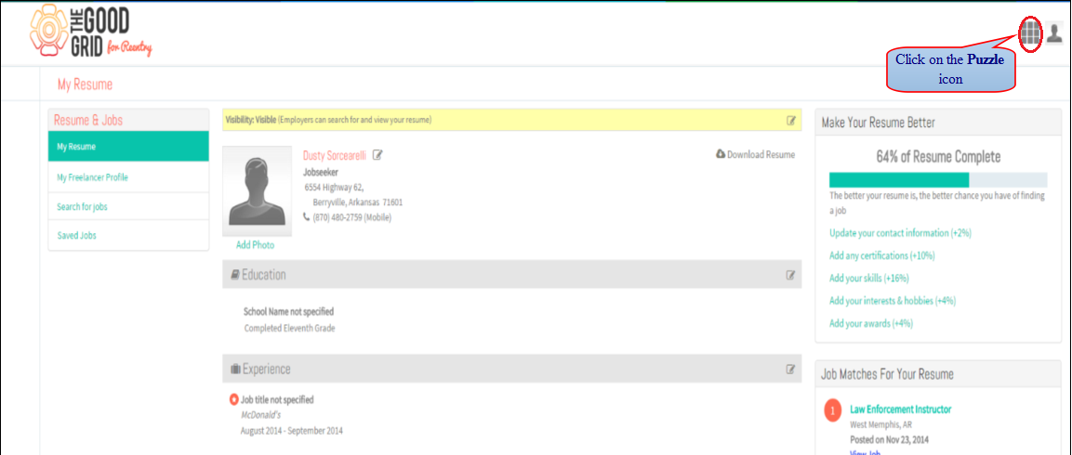The height and width of the screenshot is (455, 1072).
Task: Open the user profile icon
Action: (1054, 32)
